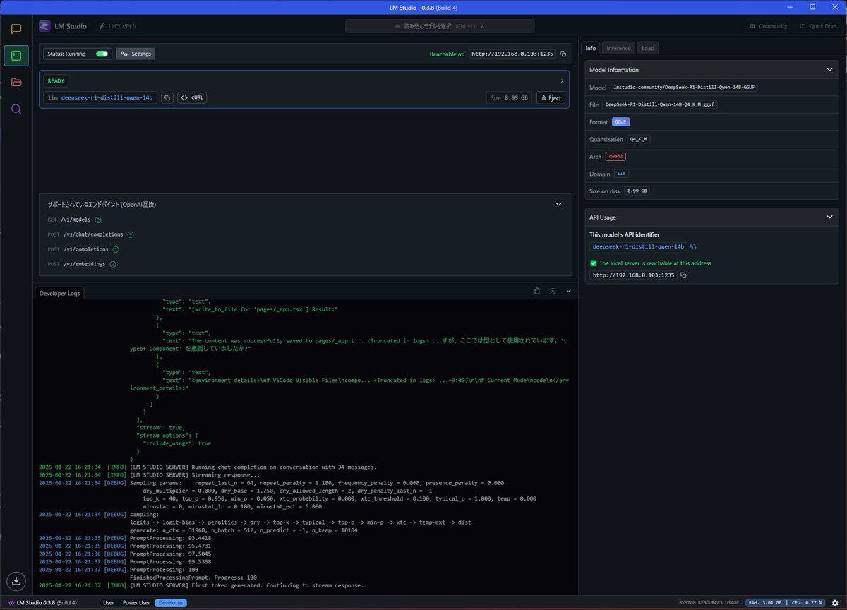Image resolution: width=847 pixels, height=610 pixels.
Task: Copy the API identifier in API Usage
Action: click(x=693, y=246)
